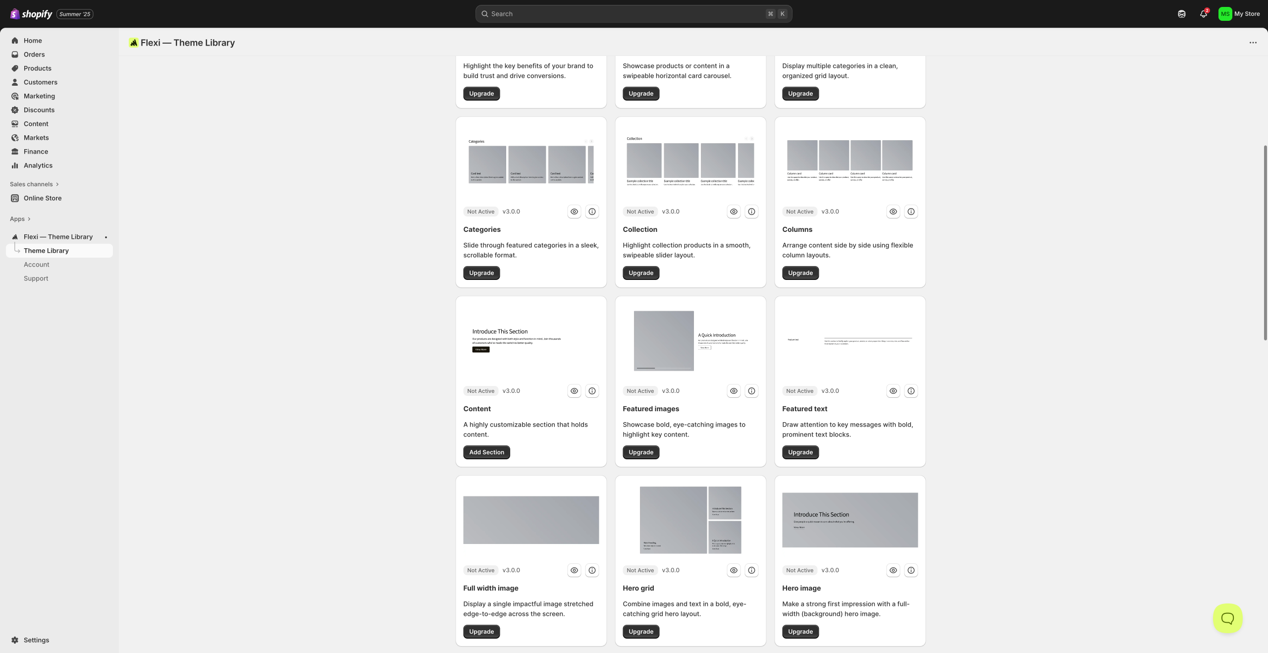Open the three-dot menu for Flexi app
Screen dimensions: 1268x653
[1253, 43]
